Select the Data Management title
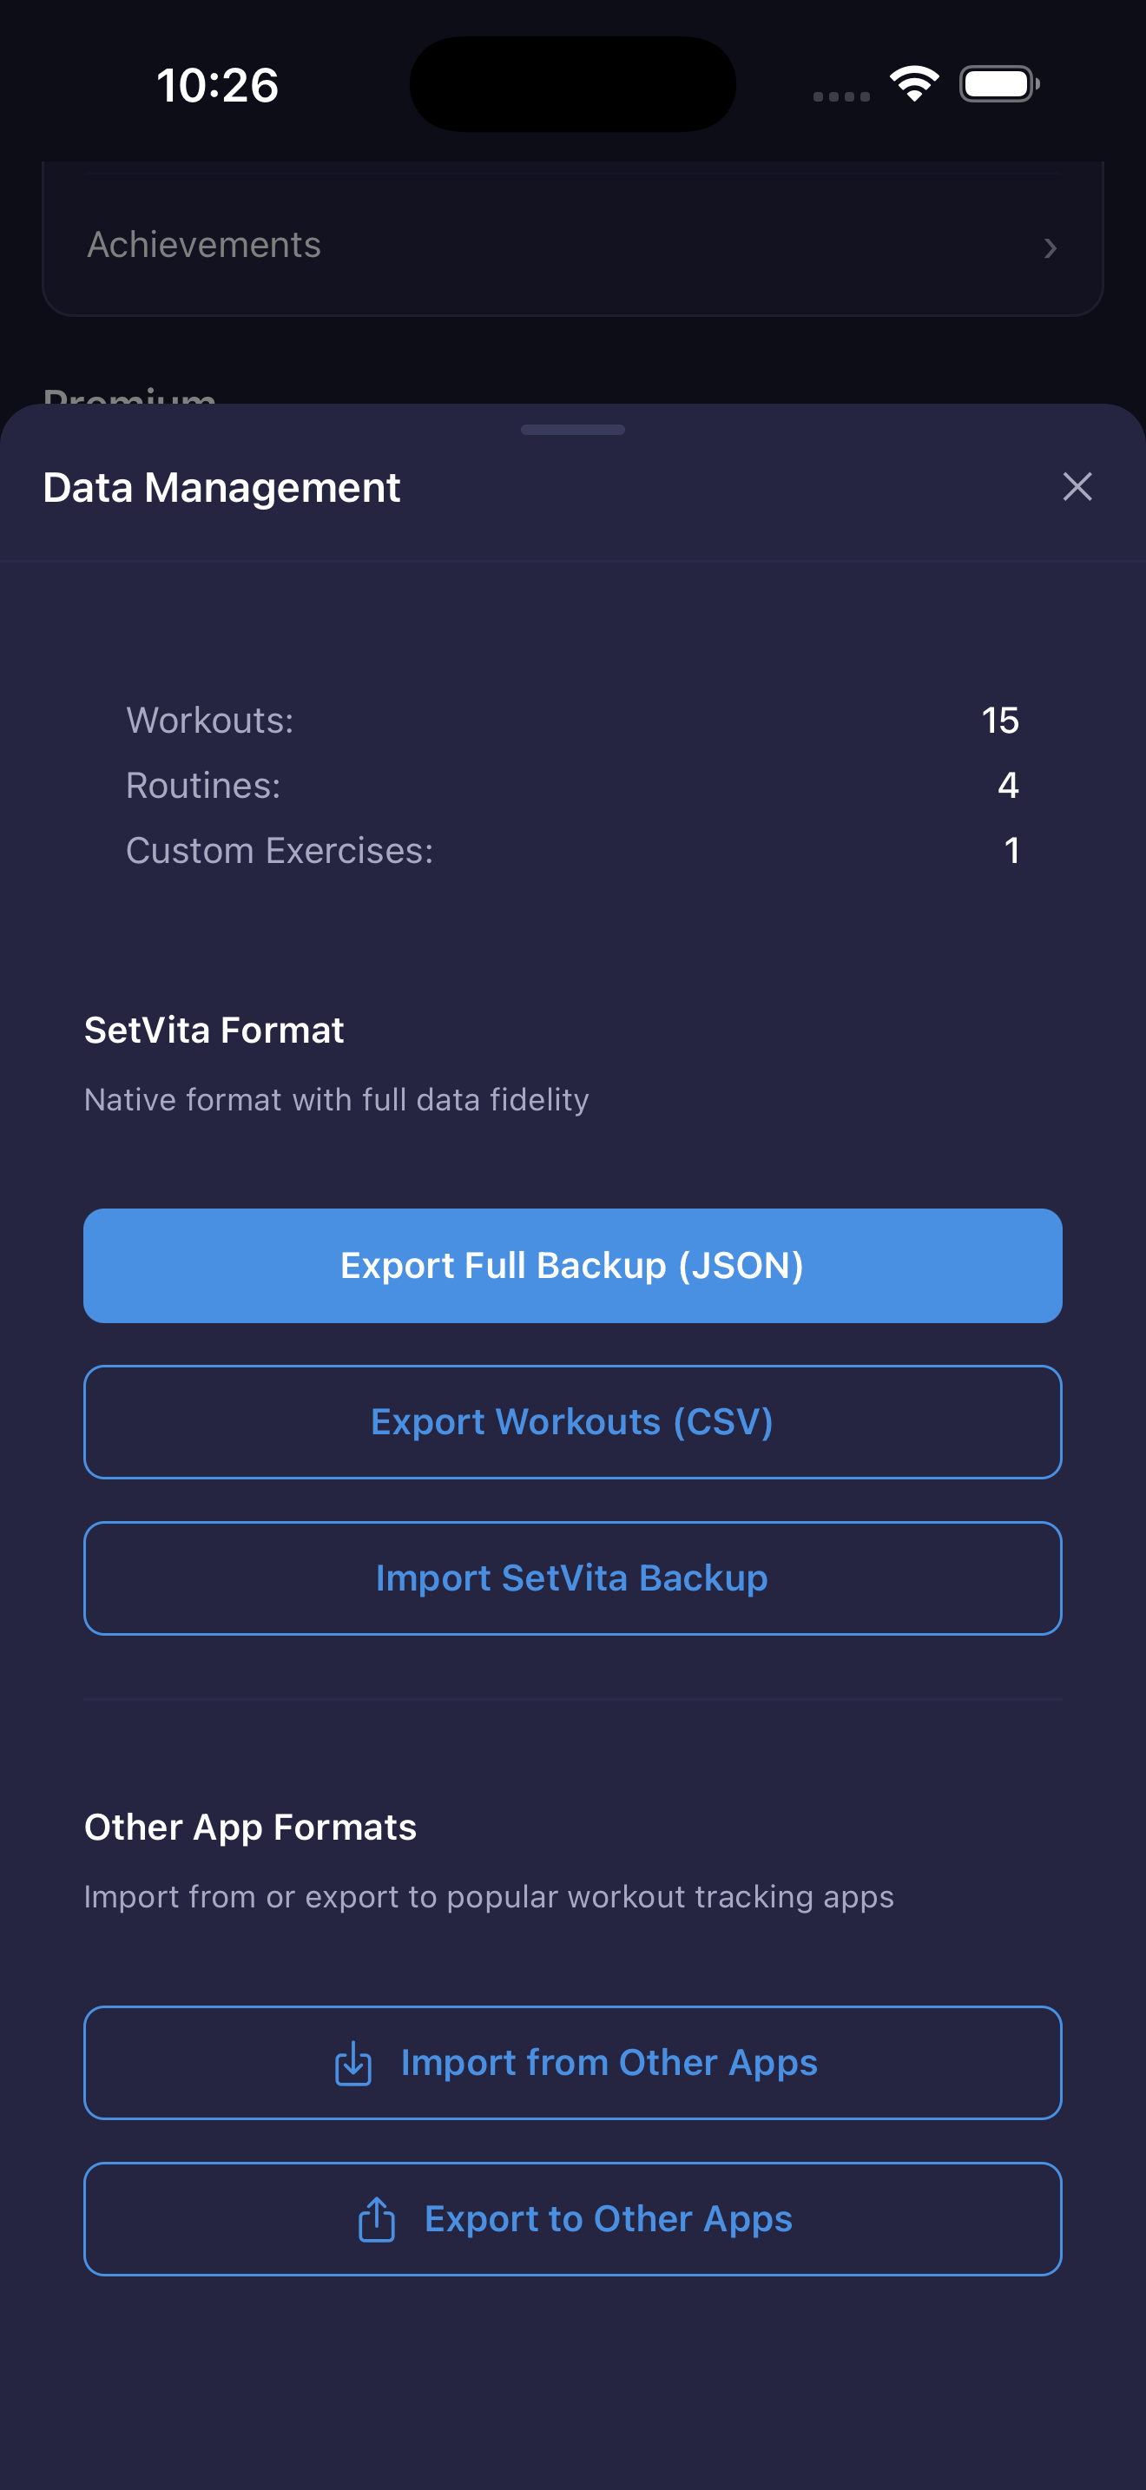Viewport: 1146px width, 2490px height. point(221,486)
